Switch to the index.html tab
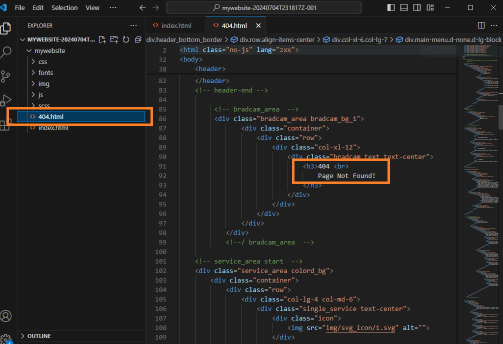 point(176,25)
